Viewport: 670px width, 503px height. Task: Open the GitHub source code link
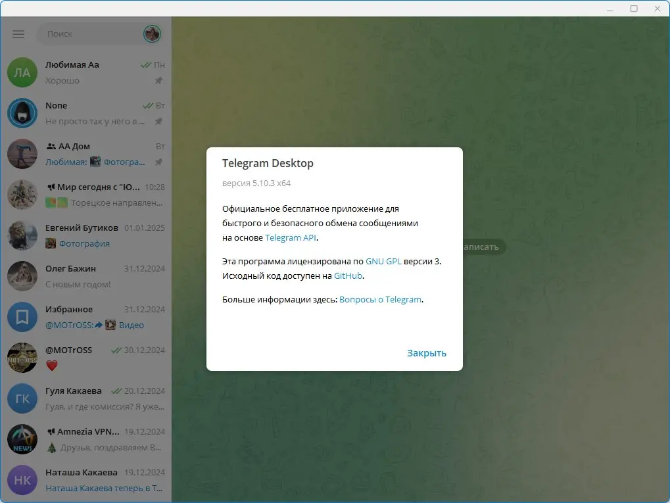348,275
